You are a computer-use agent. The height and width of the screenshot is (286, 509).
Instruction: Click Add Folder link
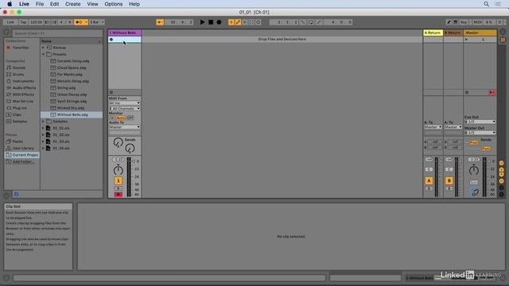coord(23,162)
